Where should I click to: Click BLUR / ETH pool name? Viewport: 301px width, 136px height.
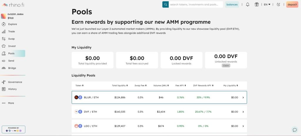91,98
